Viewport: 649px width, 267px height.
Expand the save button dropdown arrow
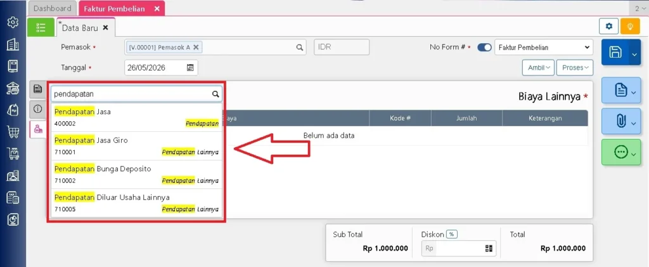[635, 53]
